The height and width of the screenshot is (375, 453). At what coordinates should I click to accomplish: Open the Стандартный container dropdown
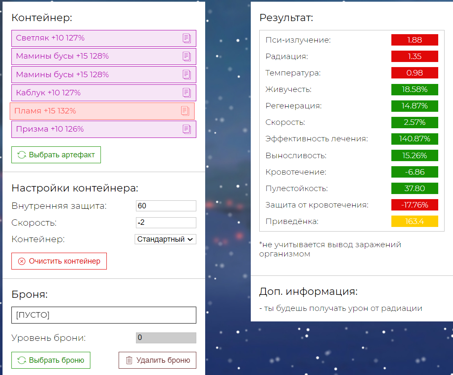point(165,239)
